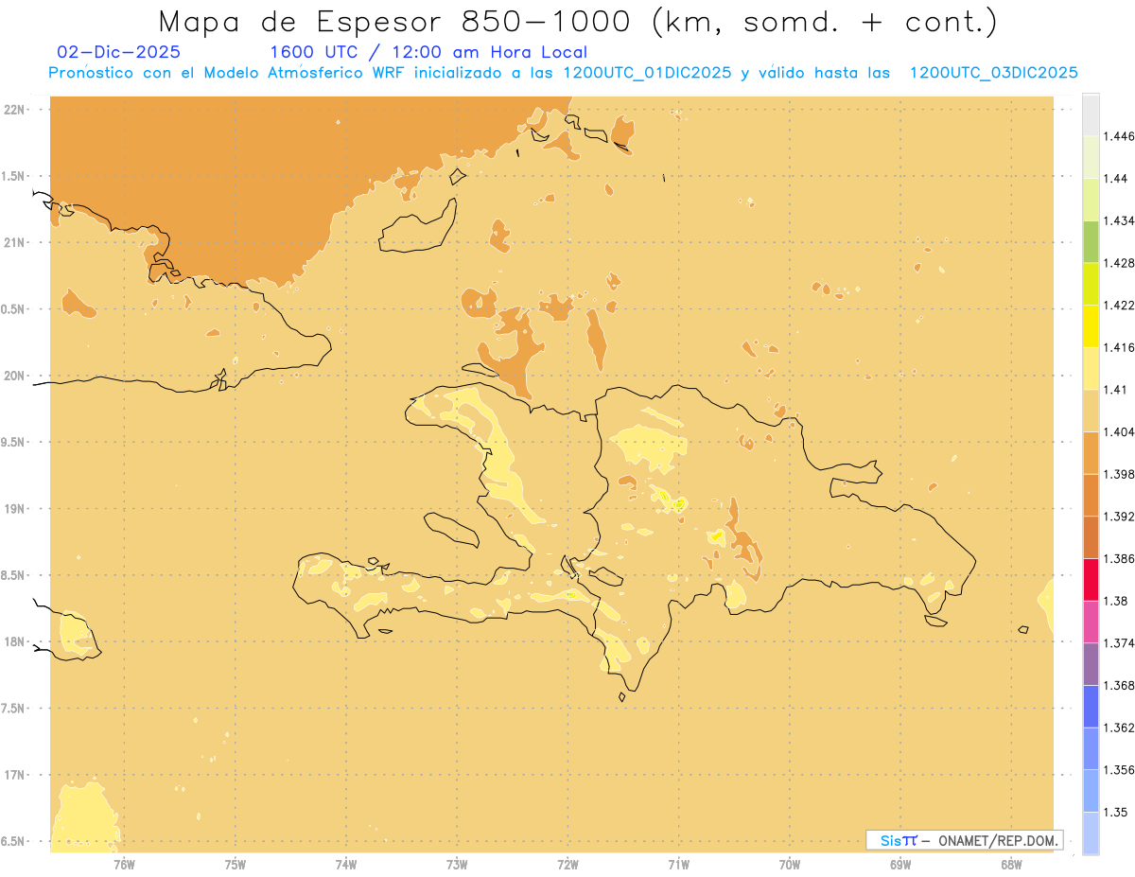The width and height of the screenshot is (1135, 877).
Task: Pick the red legend swatch between 1.38 and 1.386
Action: click(1091, 580)
